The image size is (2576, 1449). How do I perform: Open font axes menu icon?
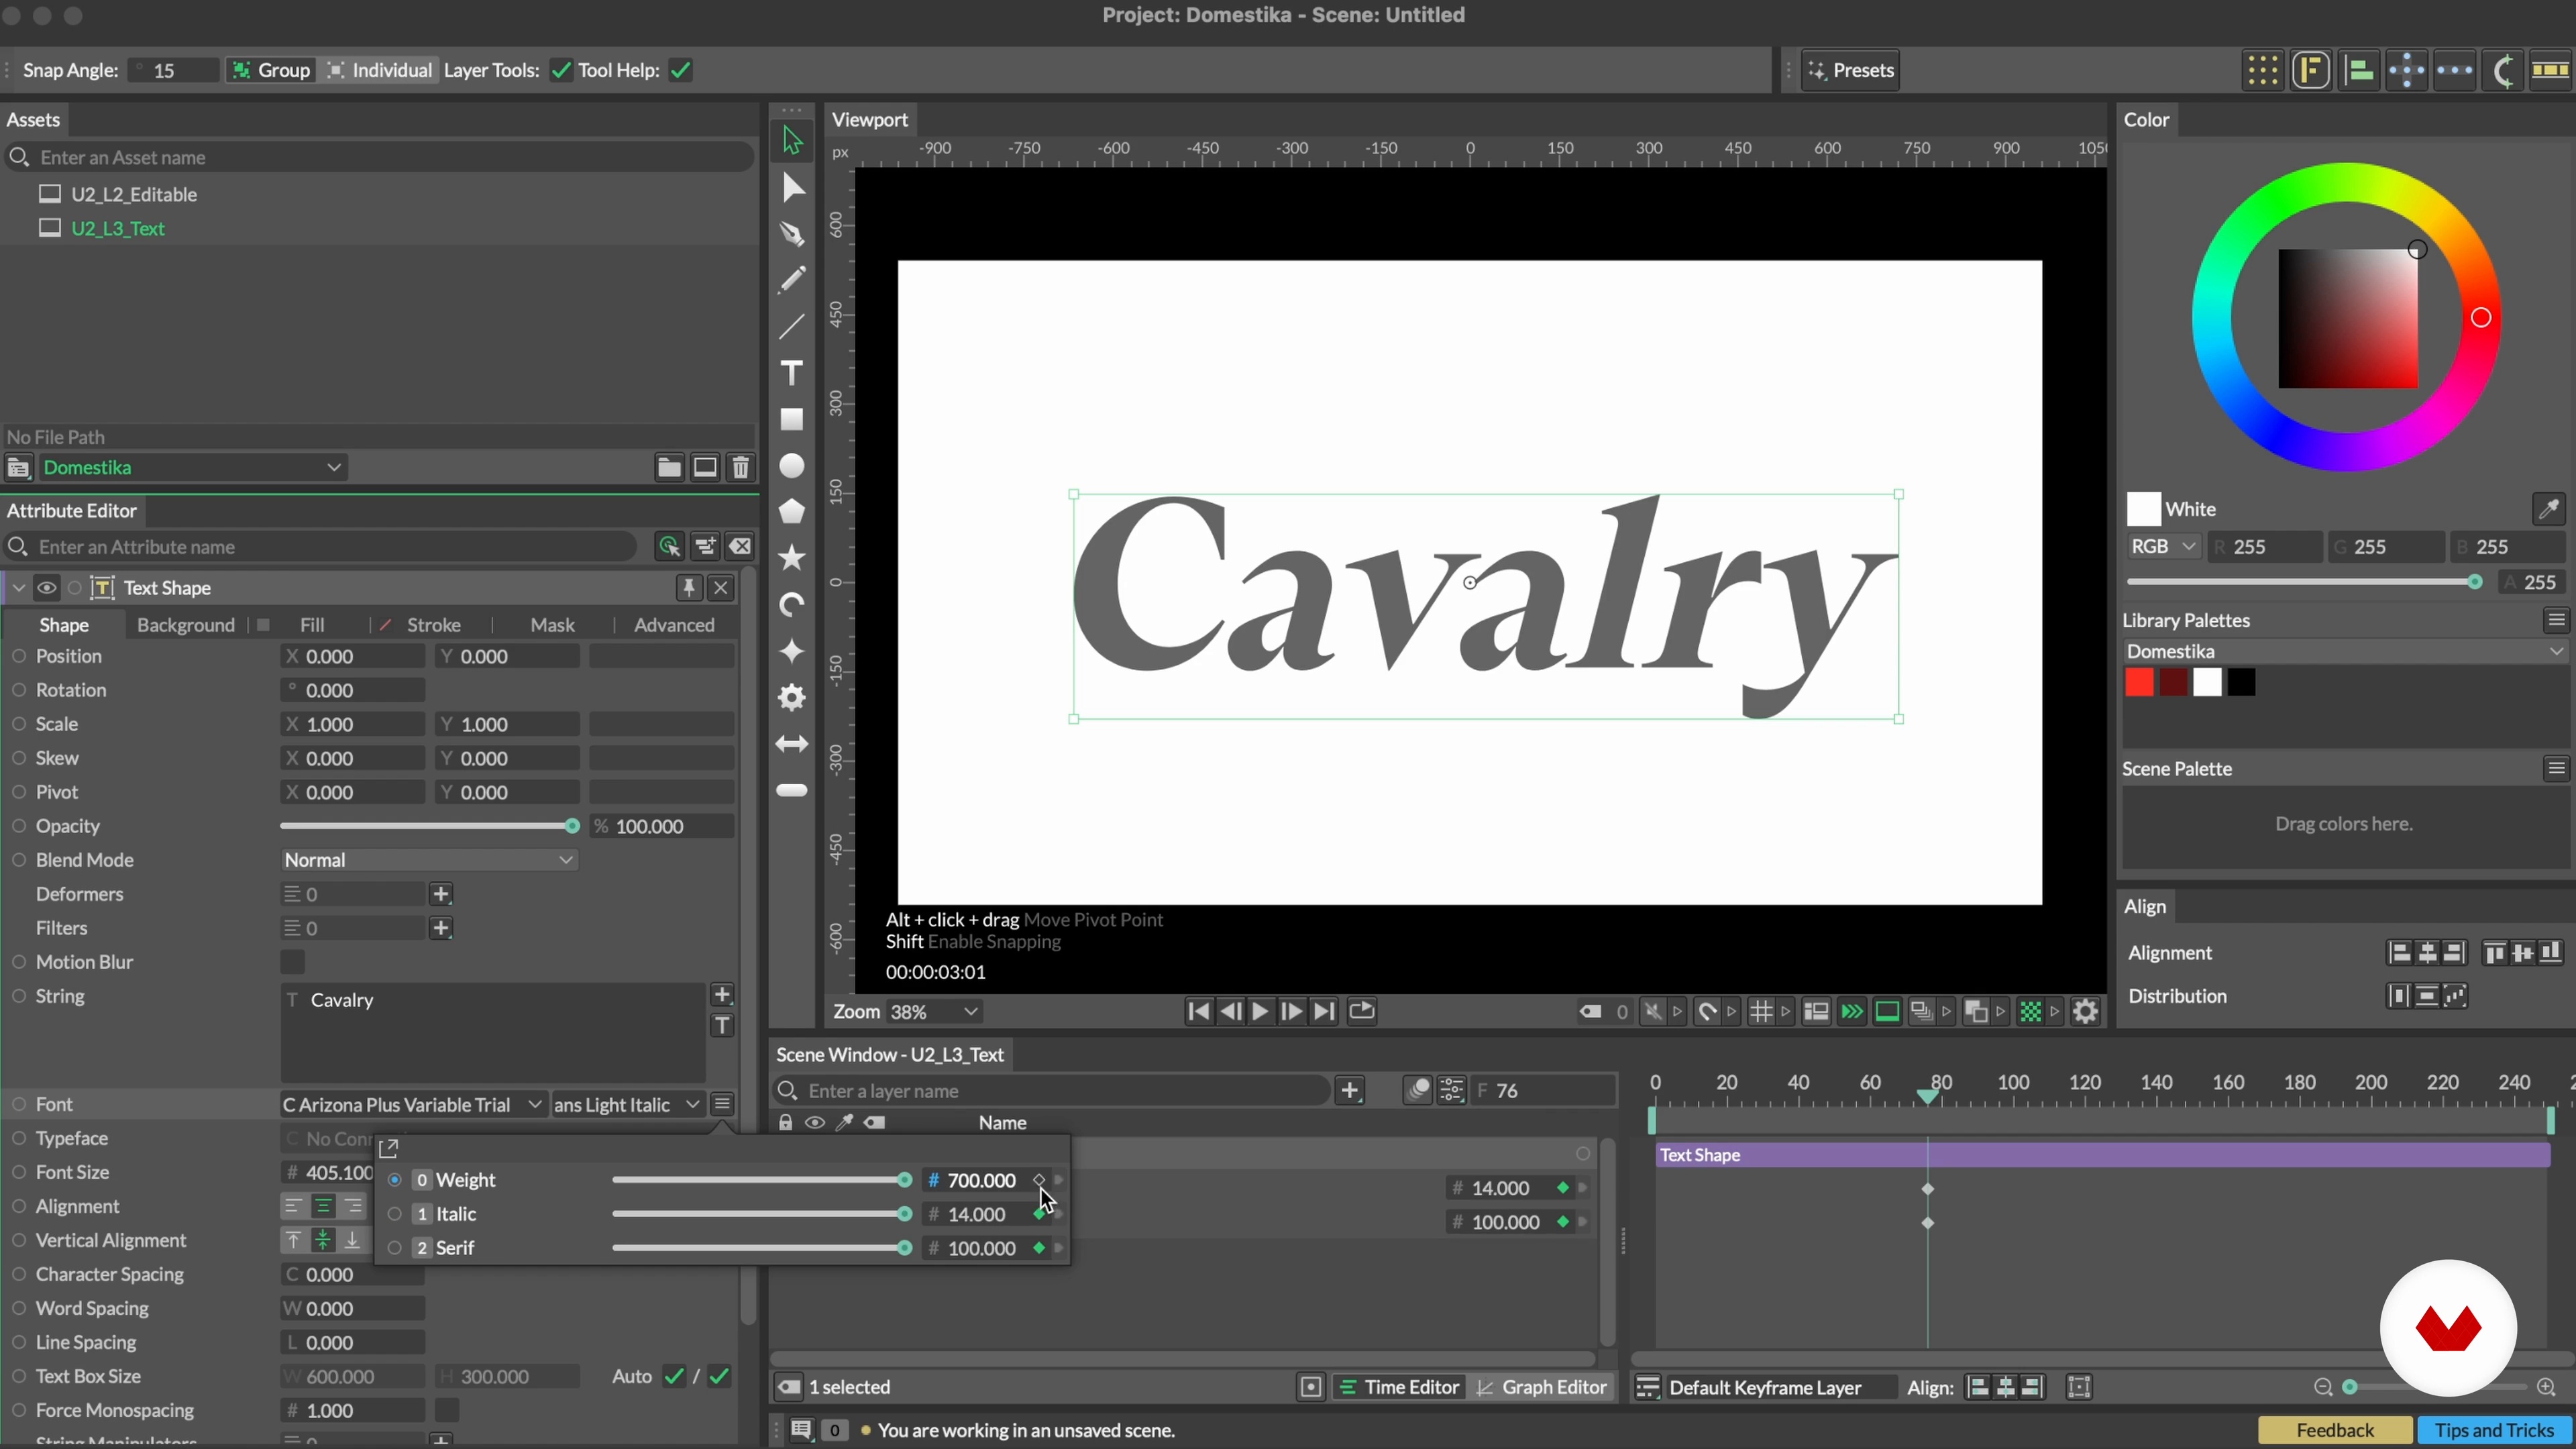(x=722, y=1104)
